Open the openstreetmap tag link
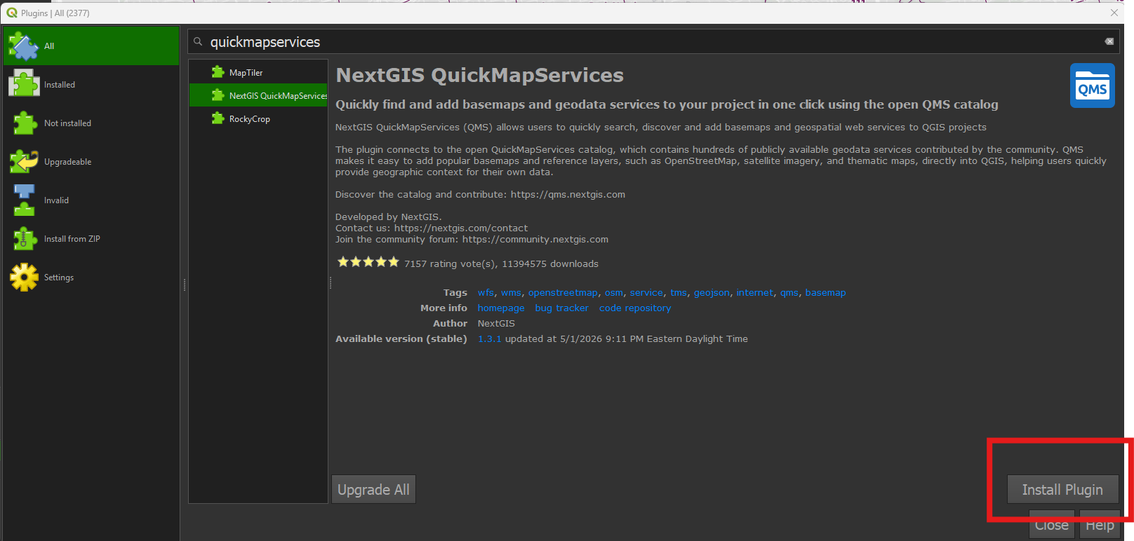1134x541 pixels. coord(563,293)
